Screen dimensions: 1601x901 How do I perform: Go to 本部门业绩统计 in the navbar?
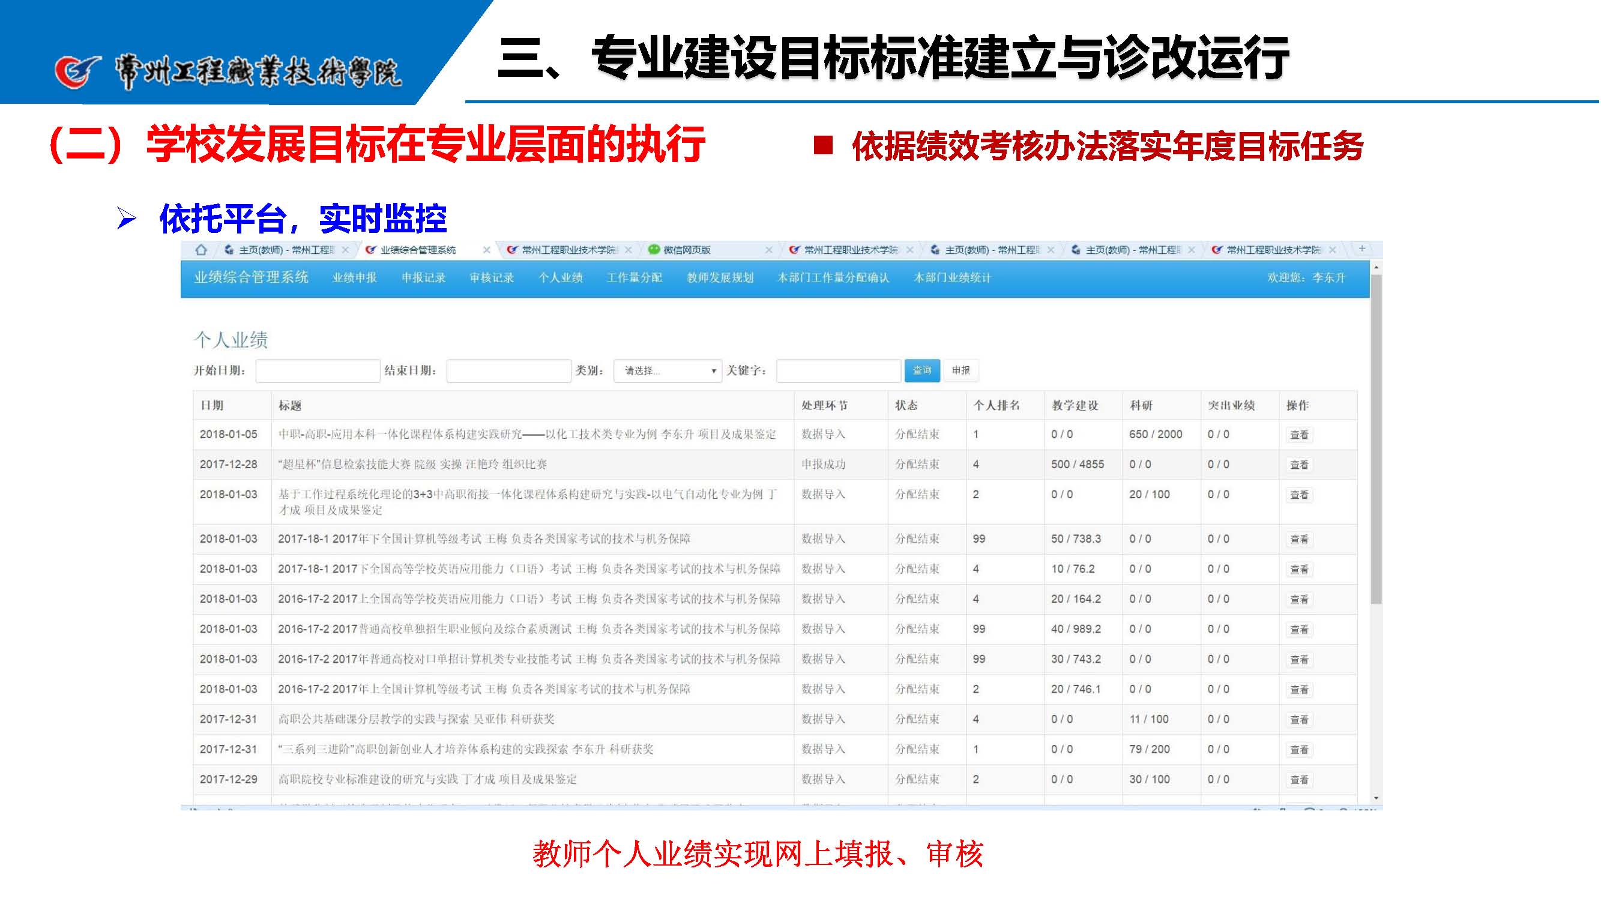951,278
